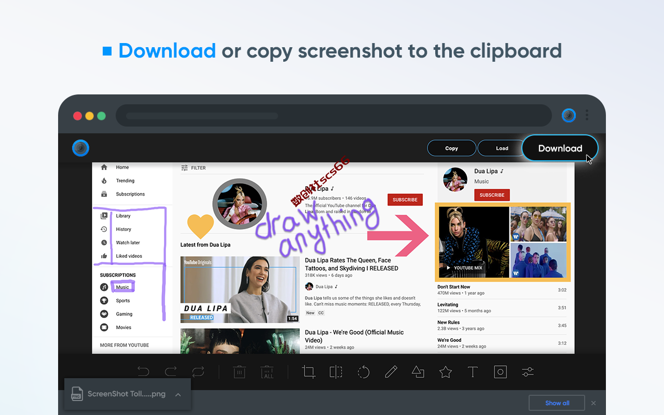Play the YouTube Mix thumbnail
This screenshot has height=415, width=664.
(474, 242)
